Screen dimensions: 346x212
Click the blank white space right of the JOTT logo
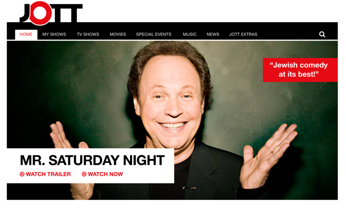pos(210,11)
